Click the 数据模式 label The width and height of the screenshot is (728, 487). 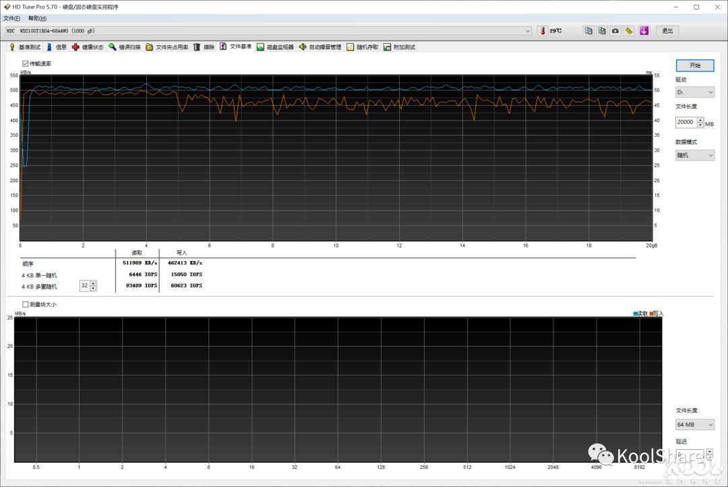pos(686,142)
